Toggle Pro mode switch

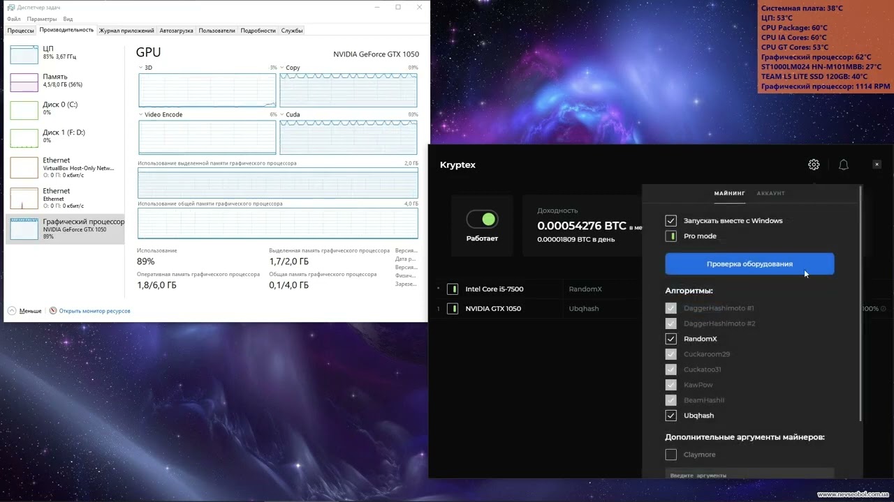pos(670,236)
